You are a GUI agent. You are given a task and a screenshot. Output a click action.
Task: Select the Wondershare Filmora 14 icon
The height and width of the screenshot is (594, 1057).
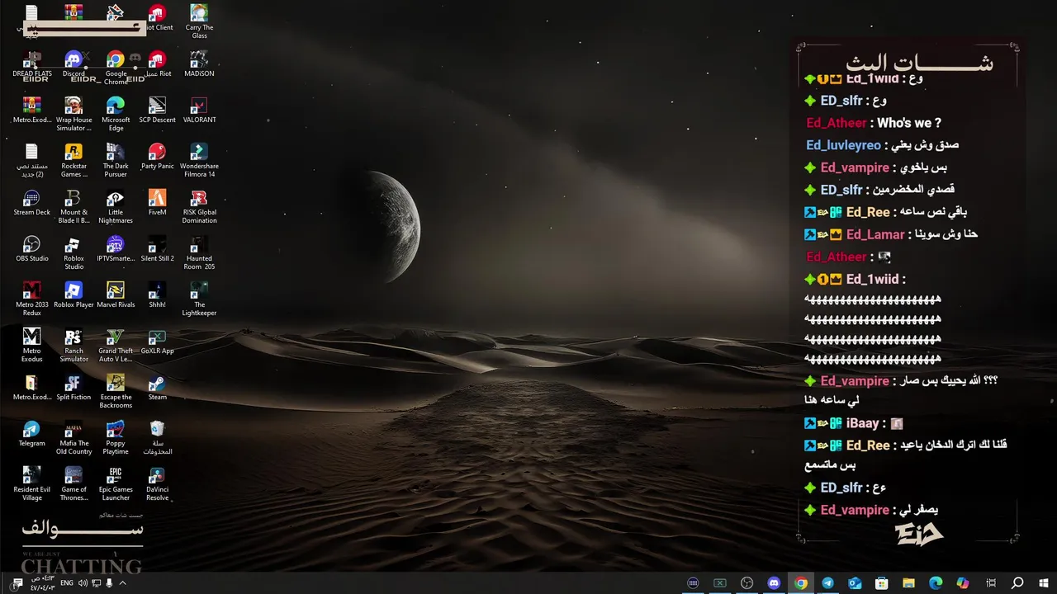[199, 160]
